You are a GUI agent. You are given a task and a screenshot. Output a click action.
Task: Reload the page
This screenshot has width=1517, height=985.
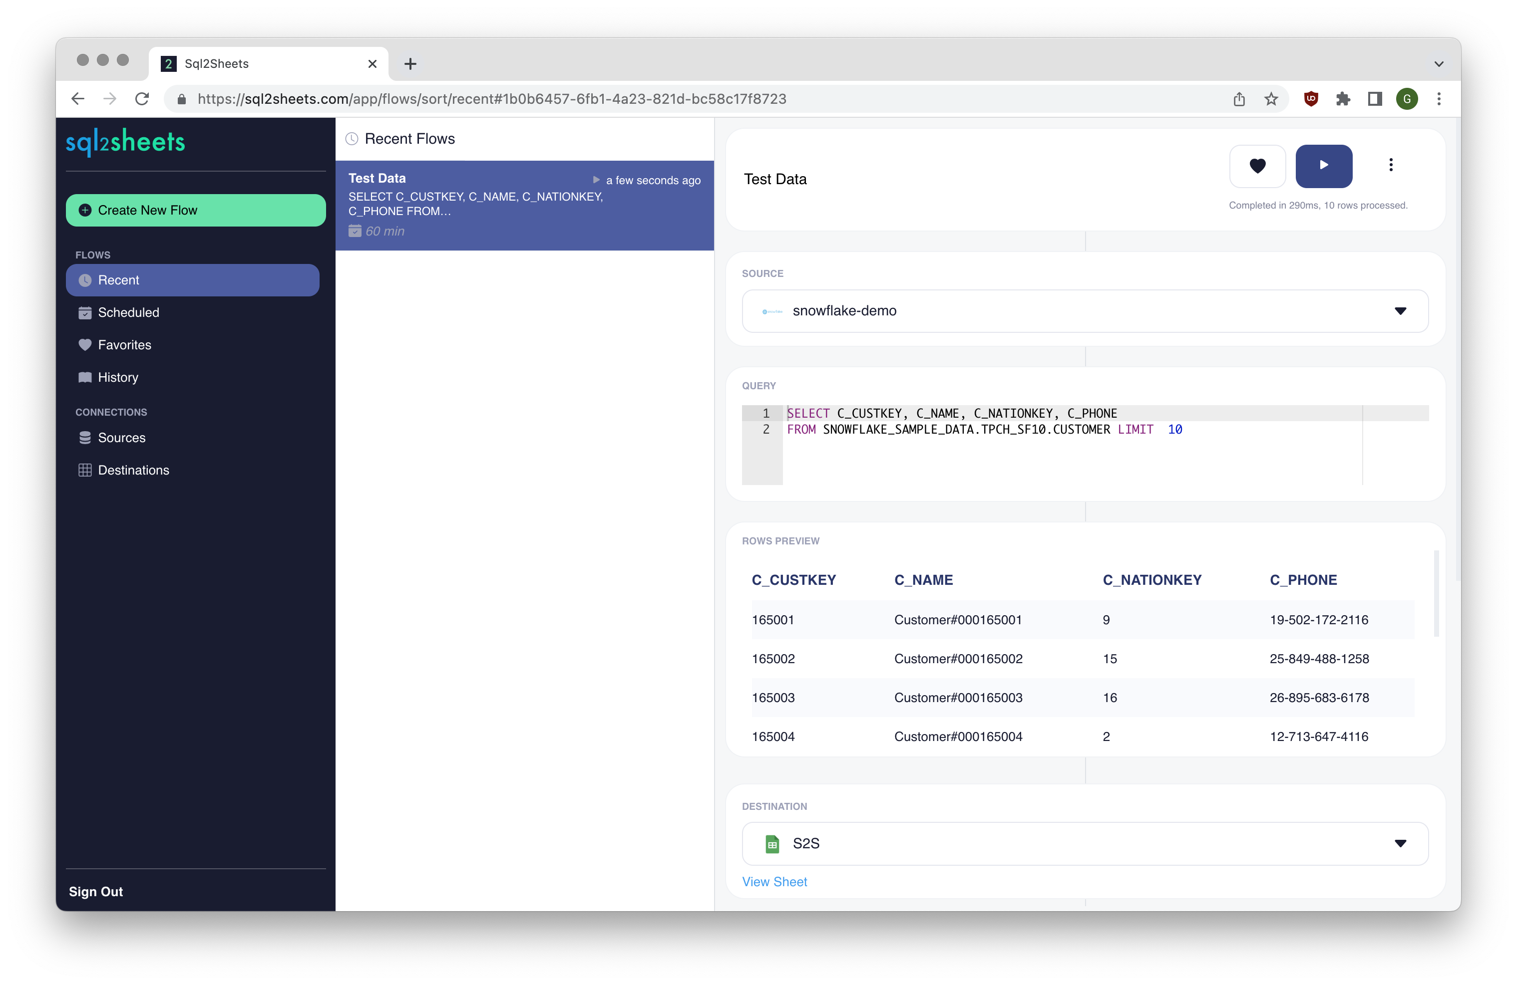tap(142, 99)
